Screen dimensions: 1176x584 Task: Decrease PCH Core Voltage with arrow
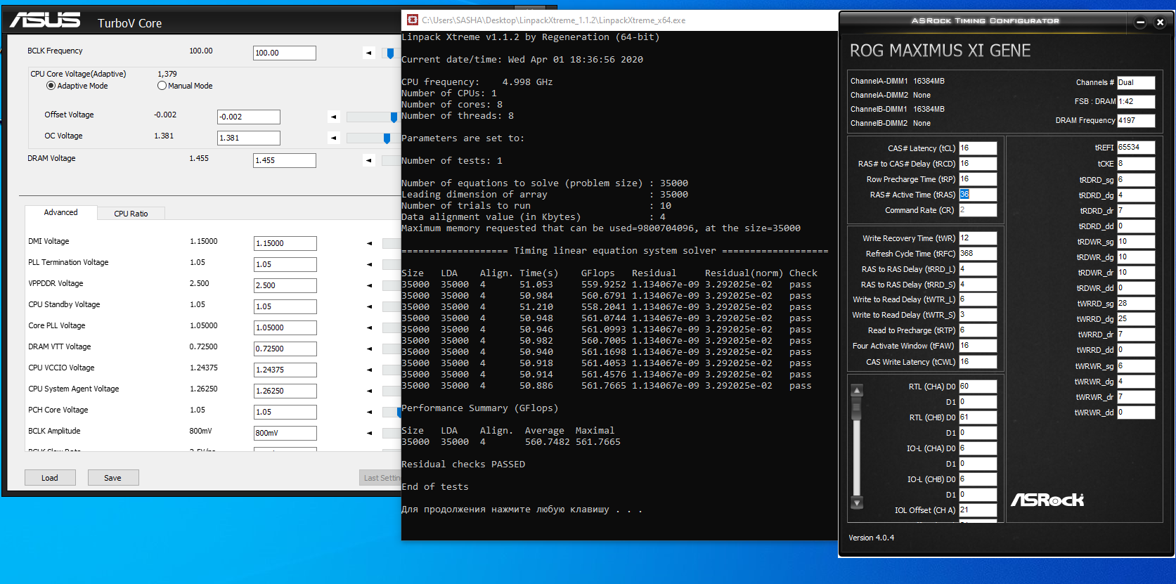pos(369,412)
